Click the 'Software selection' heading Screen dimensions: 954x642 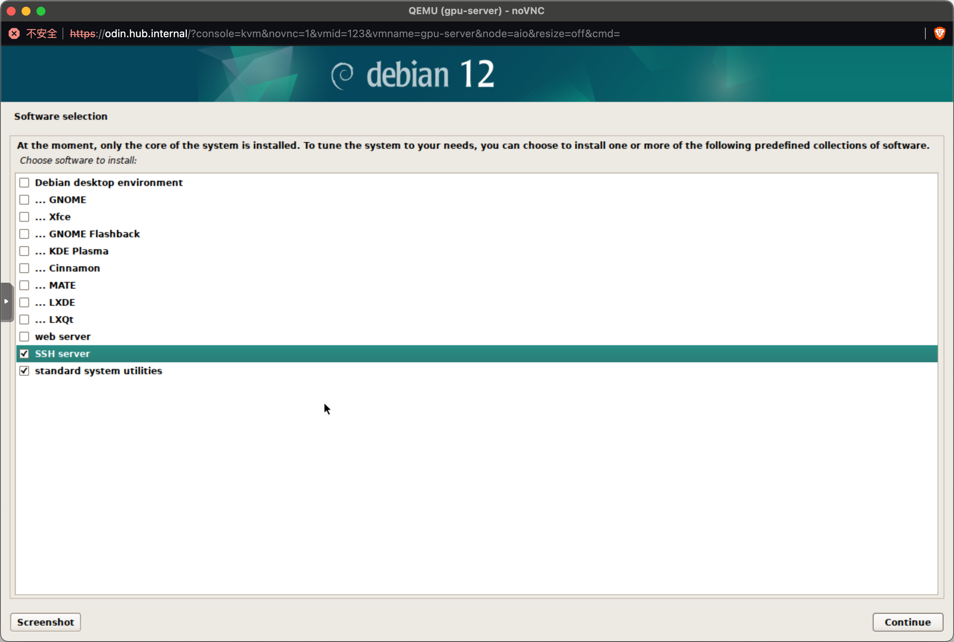(61, 116)
